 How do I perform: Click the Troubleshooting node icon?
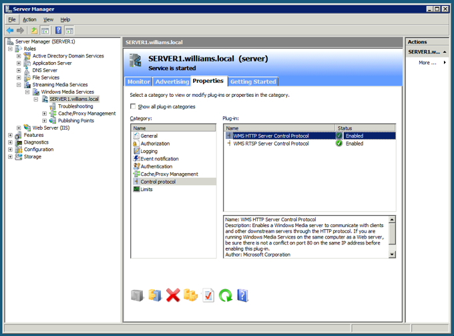(53, 106)
